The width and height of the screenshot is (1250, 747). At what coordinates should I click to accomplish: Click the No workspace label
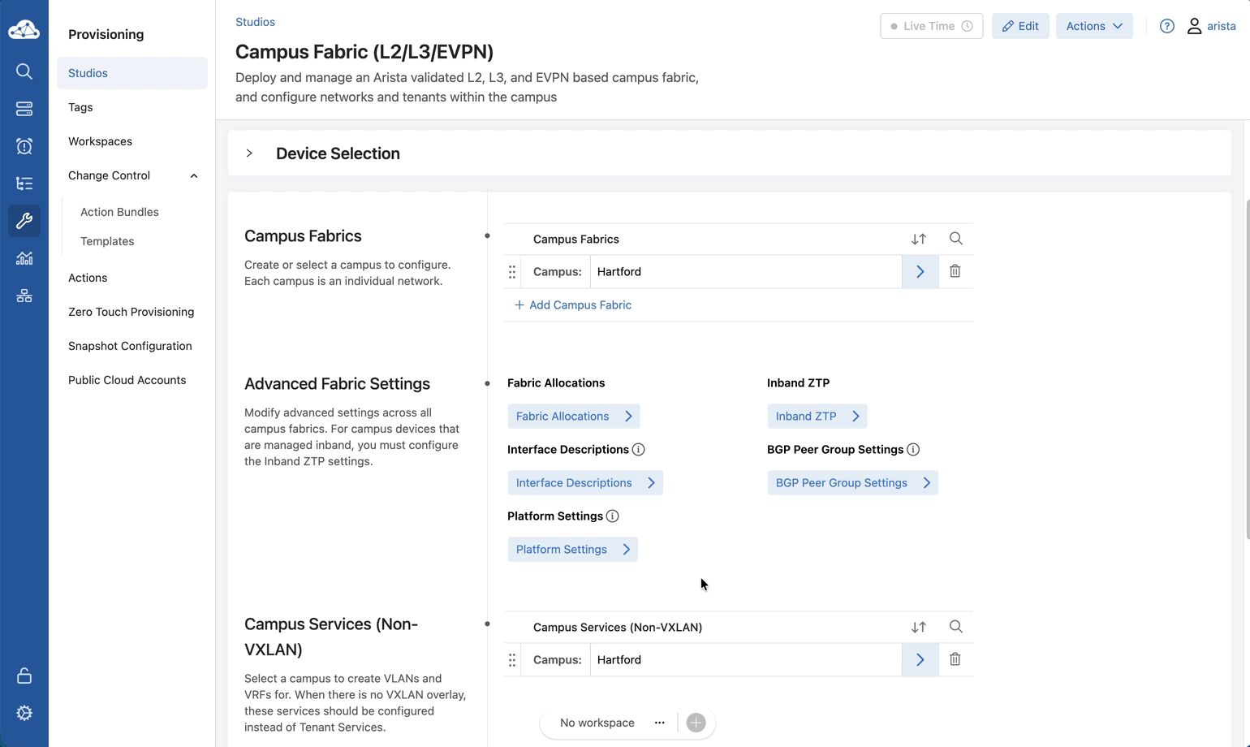click(x=597, y=723)
